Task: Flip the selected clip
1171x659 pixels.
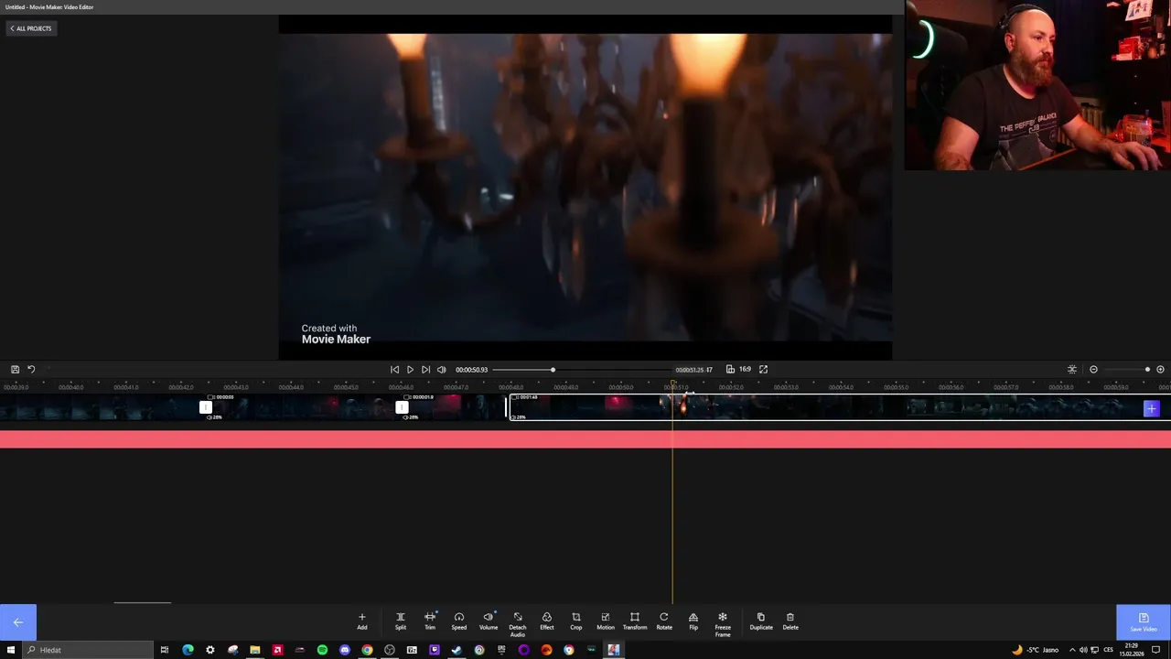Action: (x=693, y=621)
